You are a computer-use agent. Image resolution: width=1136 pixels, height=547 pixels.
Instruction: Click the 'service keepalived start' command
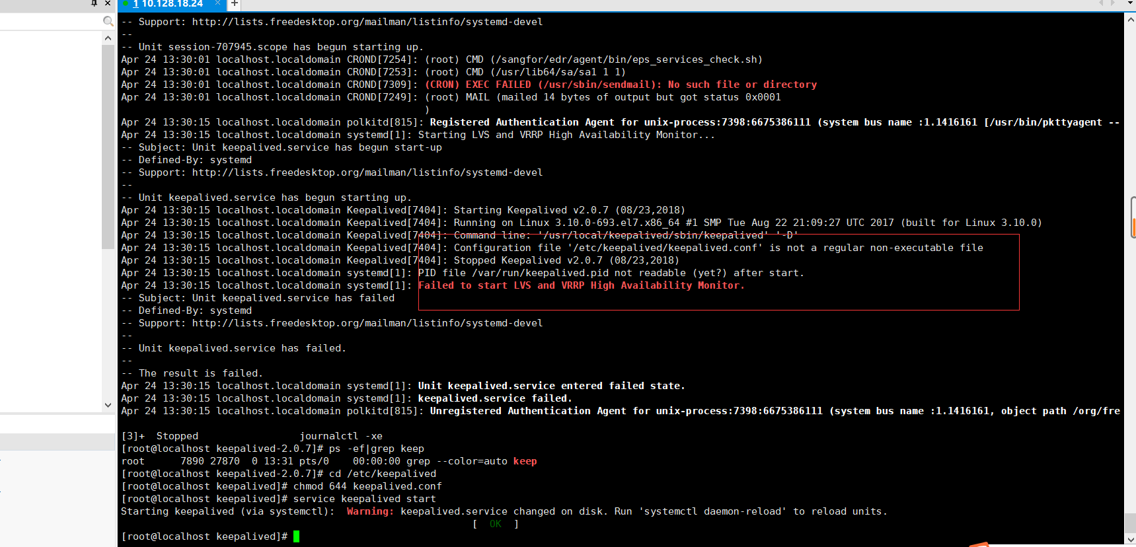pyautogui.click(x=365, y=499)
